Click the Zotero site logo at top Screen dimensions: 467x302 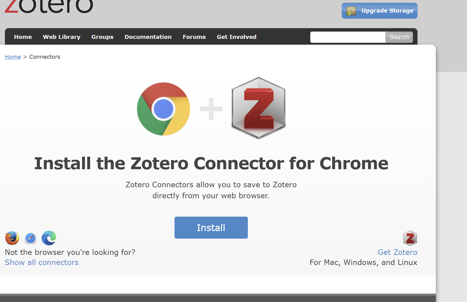(49, 6)
